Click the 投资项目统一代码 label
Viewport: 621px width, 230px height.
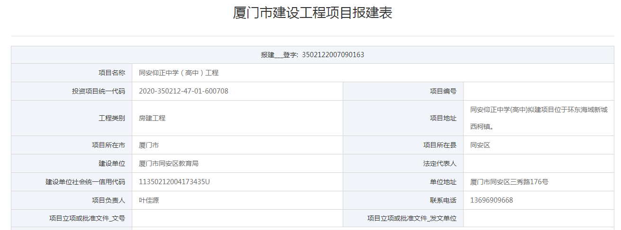(98, 91)
